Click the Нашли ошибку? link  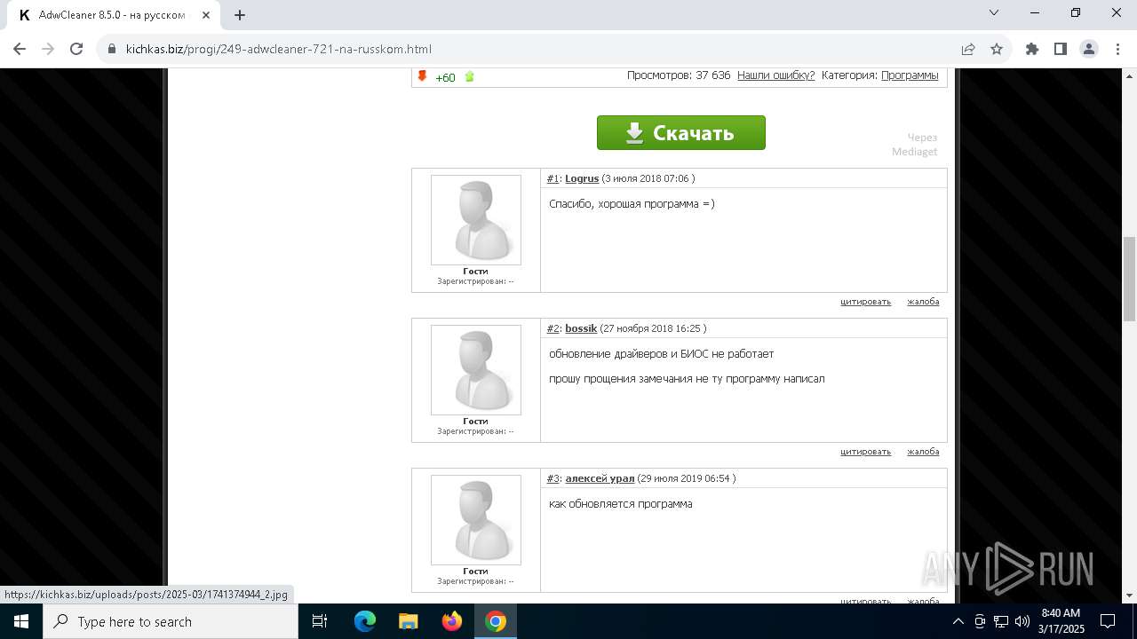tap(775, 75)
